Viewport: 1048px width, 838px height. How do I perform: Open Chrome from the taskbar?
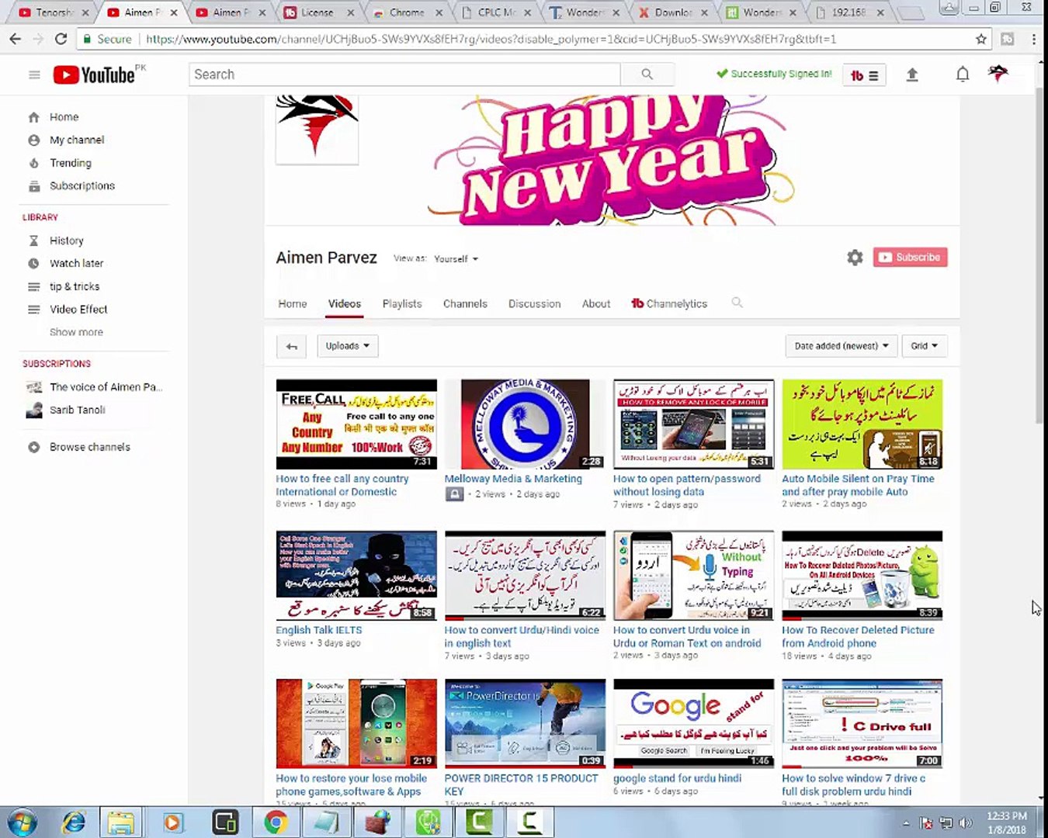276,822
